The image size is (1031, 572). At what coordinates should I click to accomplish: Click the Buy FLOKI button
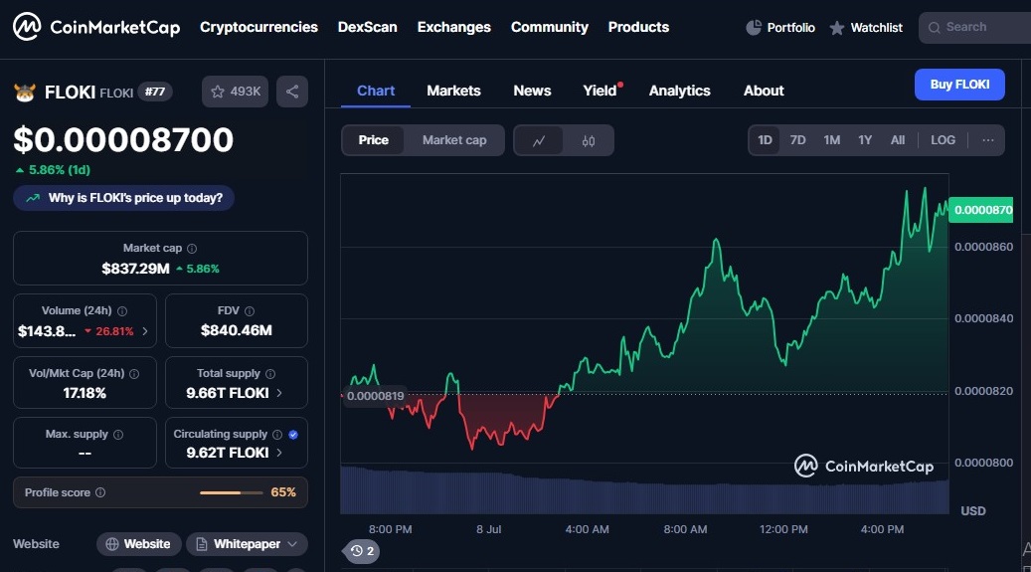959,85
